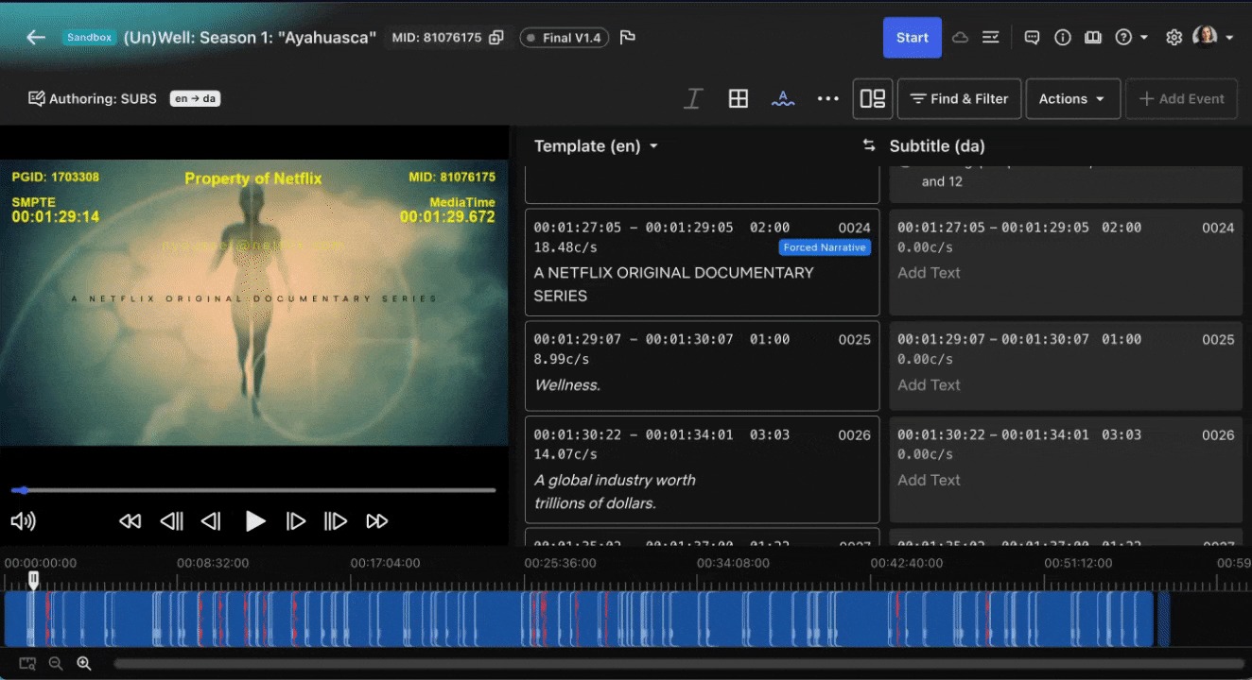Image resolution: width=1252 pixels, height=680 pixels.
Task: Switch the panel layout view icon
Action: click(873, 98)
